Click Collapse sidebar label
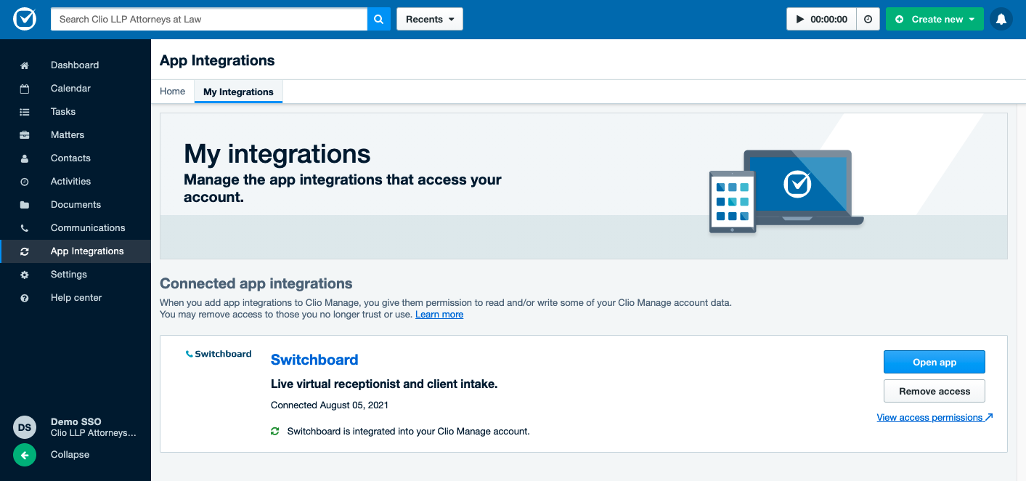This screenshot has height=481, width=1026. click(x=70, y=455)
